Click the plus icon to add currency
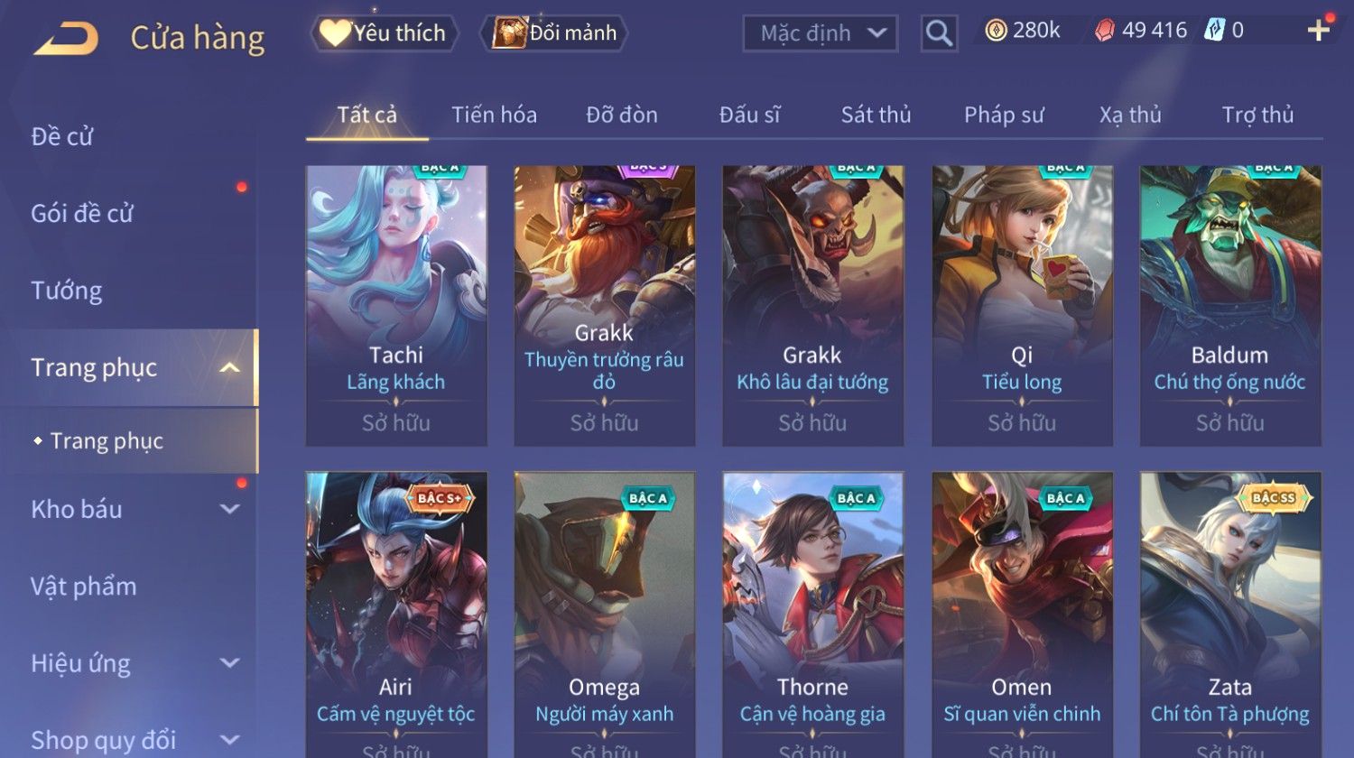Image resolution: width=1354 pixels, height=758 pixels. (x=1319, y=30)
